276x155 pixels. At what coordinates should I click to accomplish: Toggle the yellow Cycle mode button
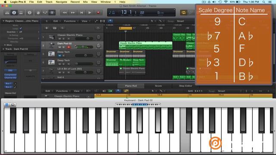pos(184,12)
